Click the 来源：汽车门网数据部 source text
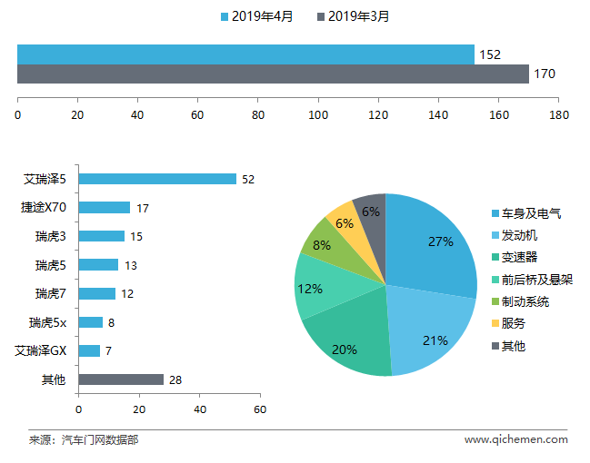The height and width of the screenshot is (463, 590). 84,439
